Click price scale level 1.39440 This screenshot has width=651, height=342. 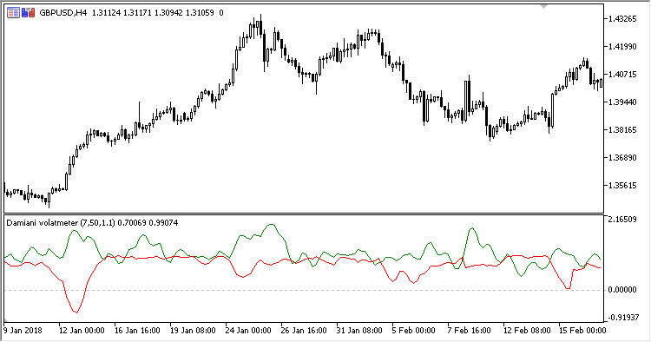[x=622, y=102]
